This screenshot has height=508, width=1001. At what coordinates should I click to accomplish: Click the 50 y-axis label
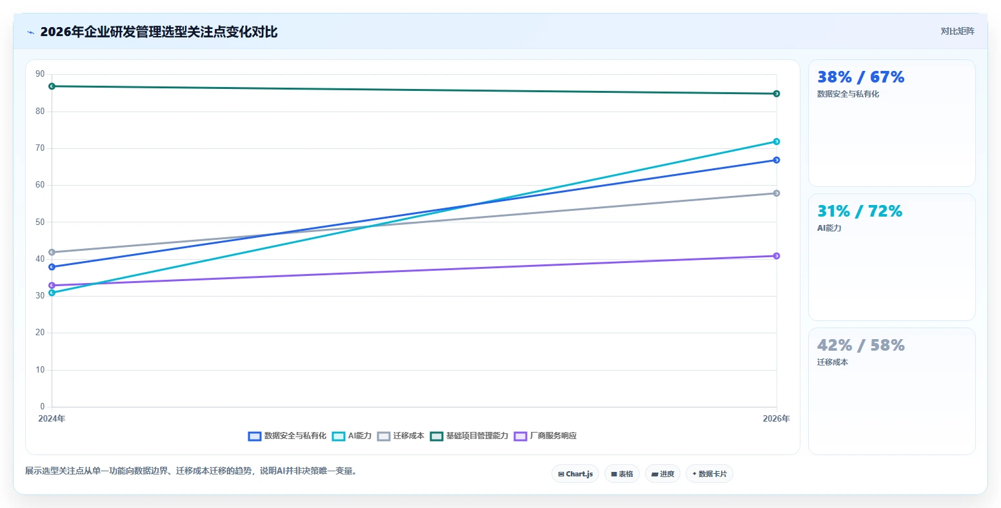coord(40,222)
